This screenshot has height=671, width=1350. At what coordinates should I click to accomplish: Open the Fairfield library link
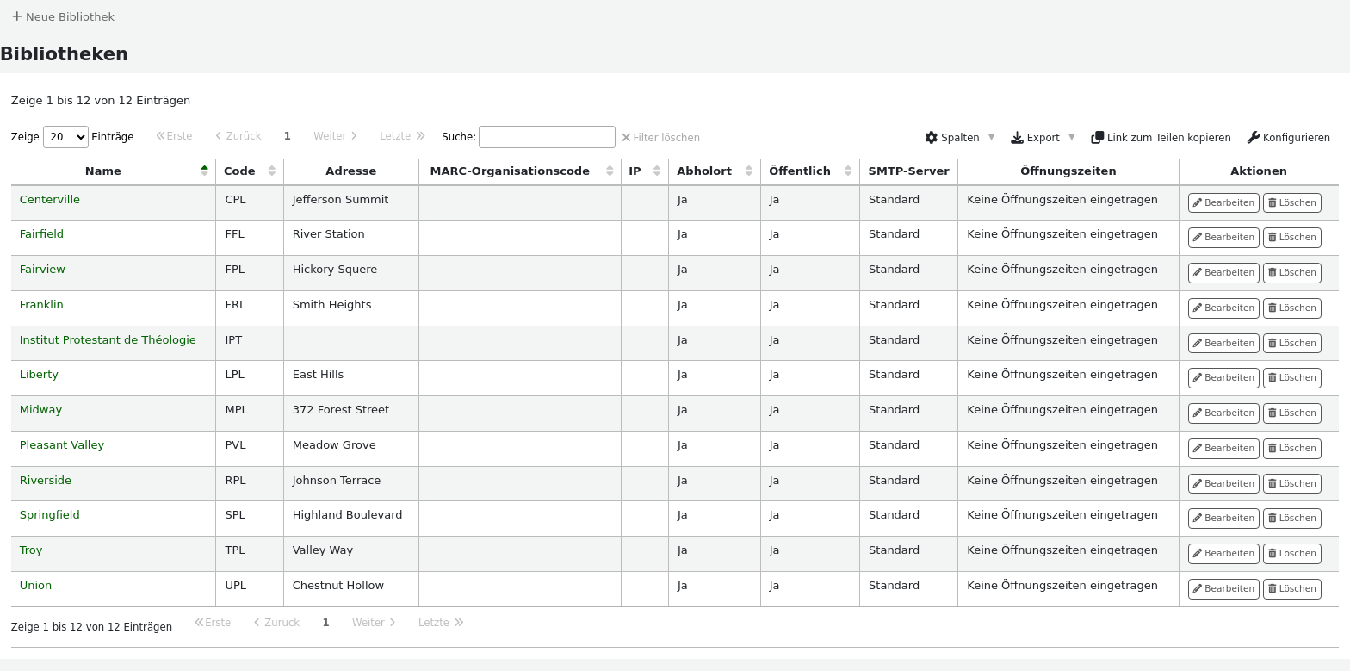coord(41,233)
